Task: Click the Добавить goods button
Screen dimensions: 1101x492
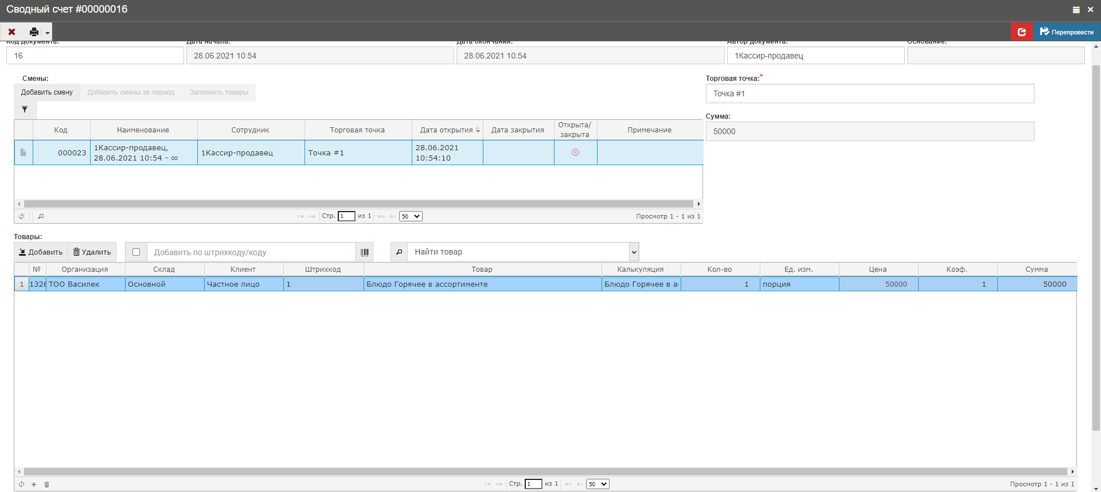Action: (41, 252)
